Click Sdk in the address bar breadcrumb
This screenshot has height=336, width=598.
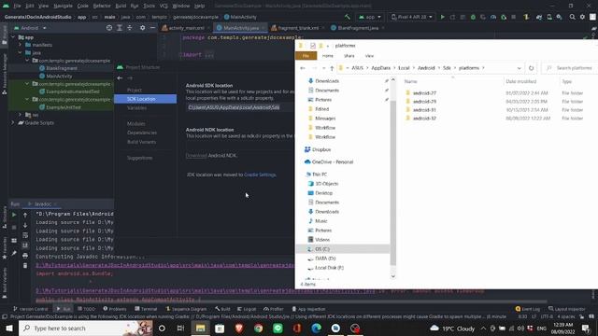coord(447,68)
